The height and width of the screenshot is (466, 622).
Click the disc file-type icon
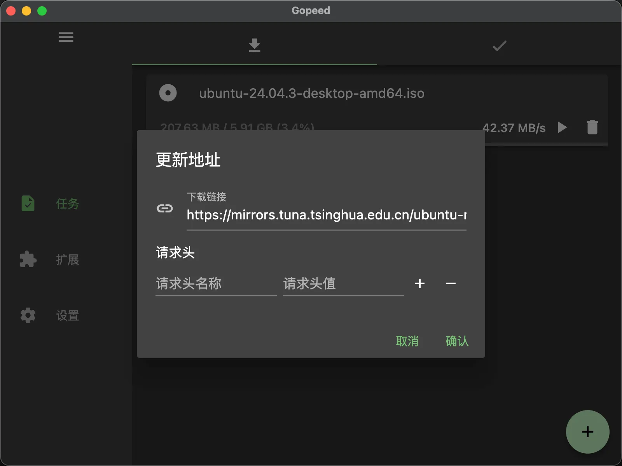[x=168, y=93]
